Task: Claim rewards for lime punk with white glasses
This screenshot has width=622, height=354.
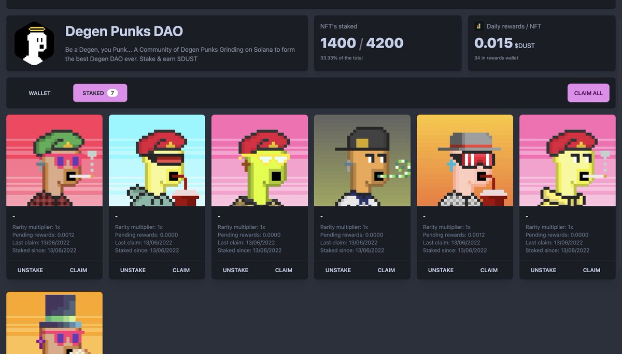Action: point(284,270)
